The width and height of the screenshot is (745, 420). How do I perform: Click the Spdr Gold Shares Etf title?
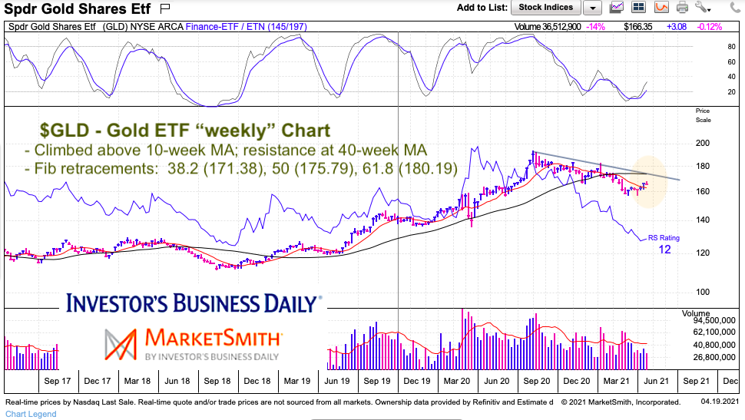coord(77,8)
